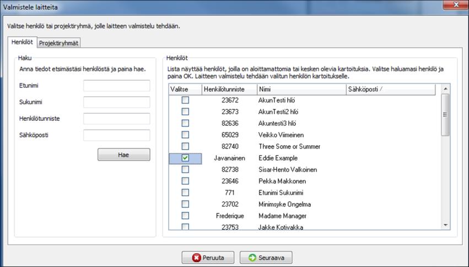Uncheck the Eddie Example checkbox
The height and width of the screenshot is (267, 469).
click(185, 158)
